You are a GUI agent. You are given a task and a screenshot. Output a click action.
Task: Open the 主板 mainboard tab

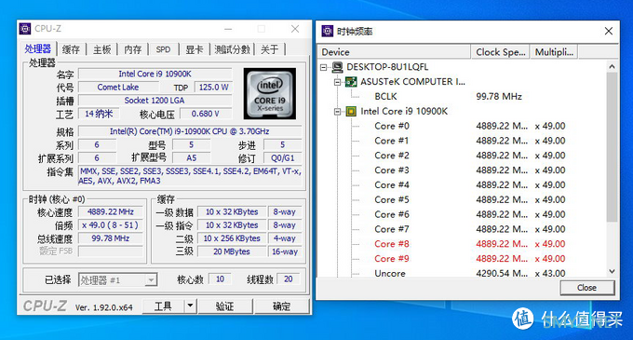[101, 49]
